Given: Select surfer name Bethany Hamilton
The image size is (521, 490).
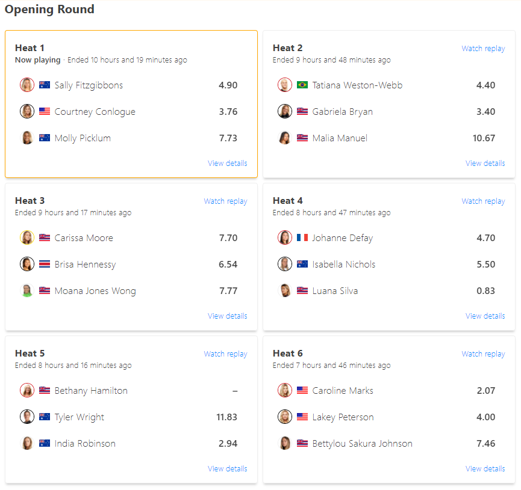Looking at the screenshot, I should tap(91, 390).
